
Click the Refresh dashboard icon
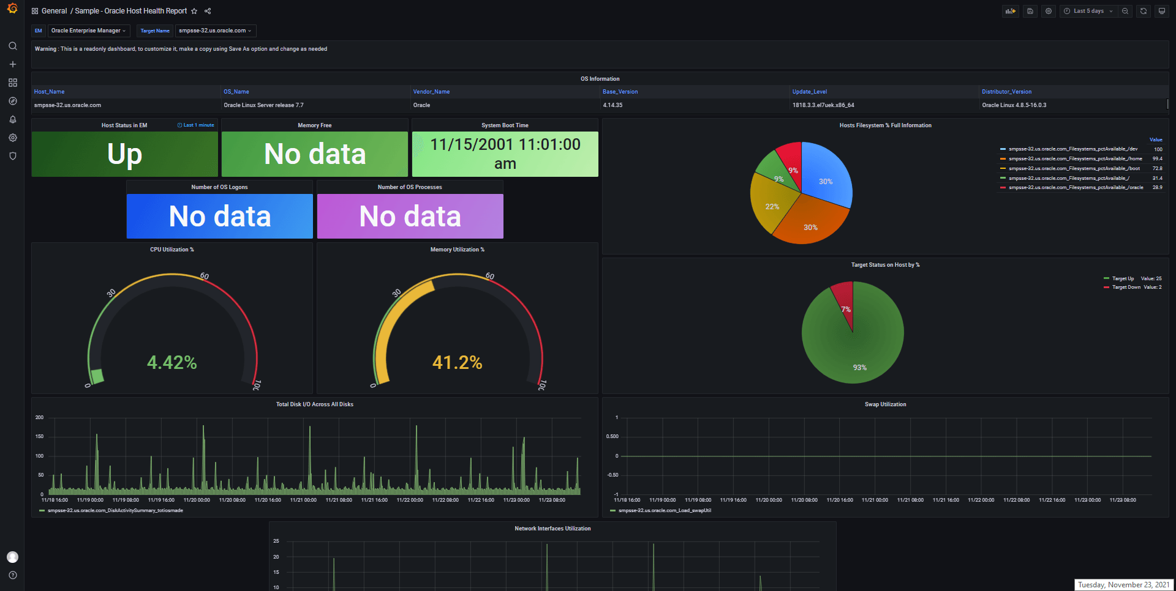[x=1143, y=11]
